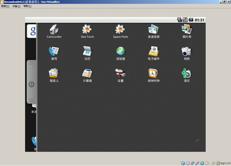
Task: Open the 发送信息 messaging app
Action: click(153, 31)
